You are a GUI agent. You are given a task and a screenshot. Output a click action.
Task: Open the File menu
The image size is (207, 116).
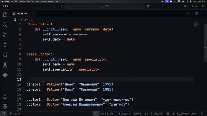coord(12,1)
